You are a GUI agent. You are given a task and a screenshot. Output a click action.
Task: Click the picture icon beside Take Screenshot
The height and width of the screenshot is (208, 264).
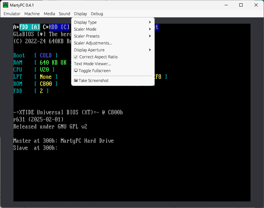pyautogui.click(x=76, y=81)
